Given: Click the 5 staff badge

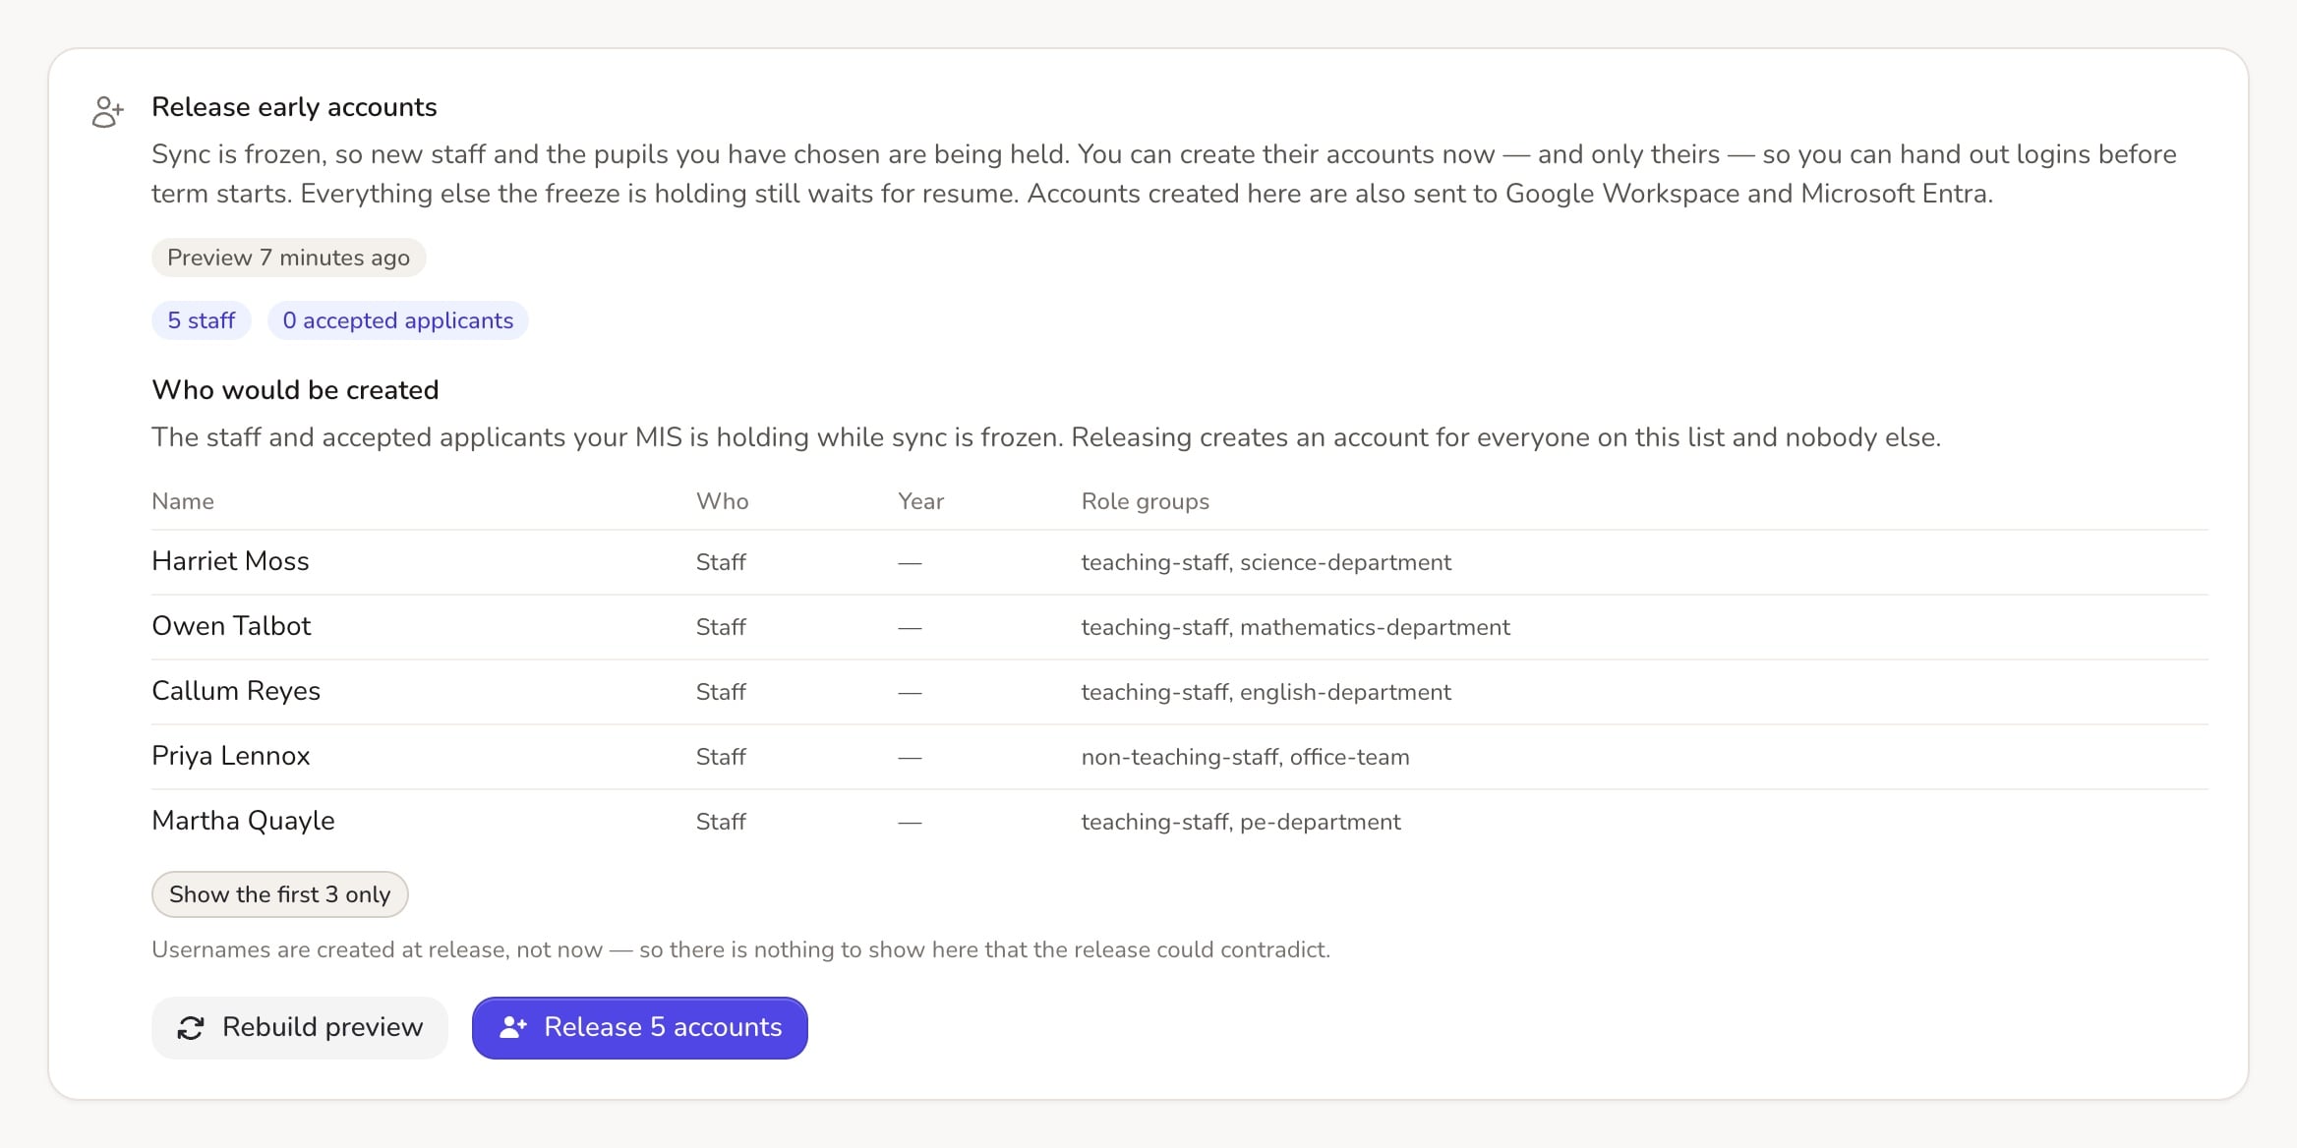Looking at the screenshot, I should pos(202,320).
